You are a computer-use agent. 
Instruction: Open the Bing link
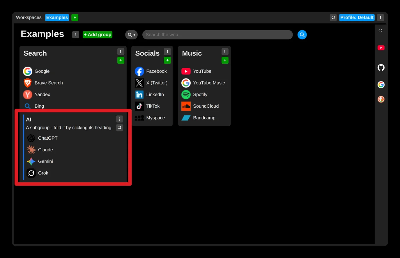point(39,106)
